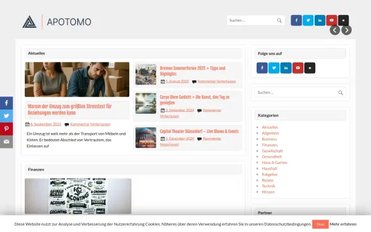Open Umzug Stresstest article image
The width and height of the screenshot is (371, 232).
pos(77,79)
